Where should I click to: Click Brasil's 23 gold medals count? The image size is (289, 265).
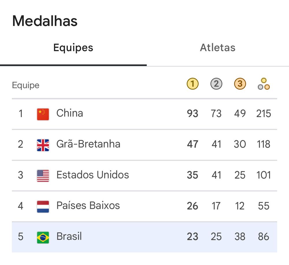pyautogui.click(x=192, y=237)
